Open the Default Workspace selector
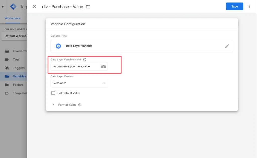Viewport: 257px width, 158px height. point(15,36)
